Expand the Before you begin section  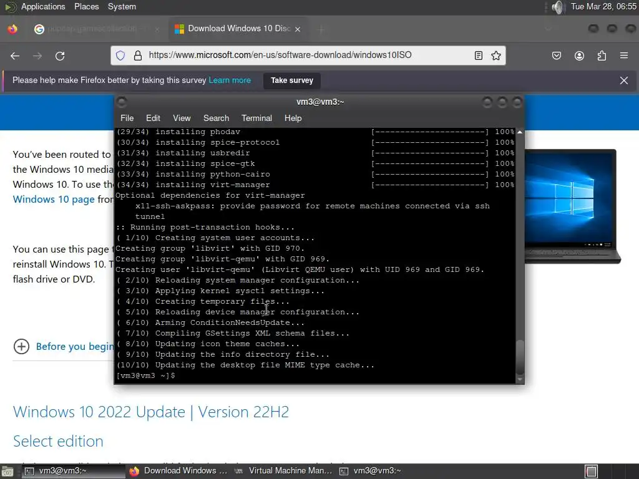(22, 347)
